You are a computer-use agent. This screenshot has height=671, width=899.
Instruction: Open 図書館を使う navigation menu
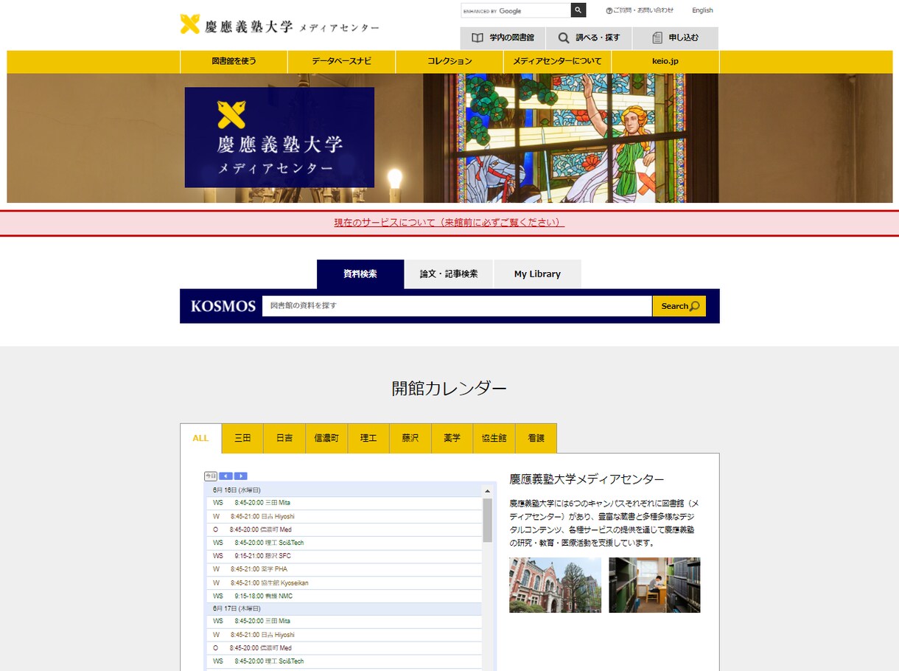tap(234, 61)
